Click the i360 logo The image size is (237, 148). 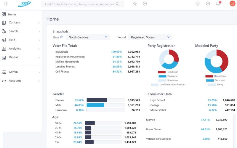click(x=25, y=4)
